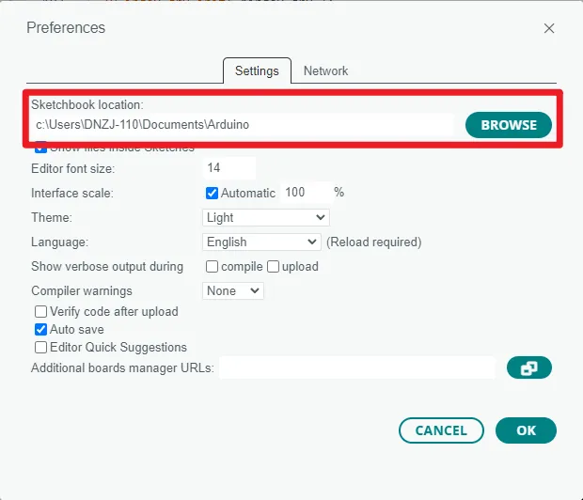Disable Automatic interface scale checkbox
Screen dimensions: 583x500
point(212,193)
